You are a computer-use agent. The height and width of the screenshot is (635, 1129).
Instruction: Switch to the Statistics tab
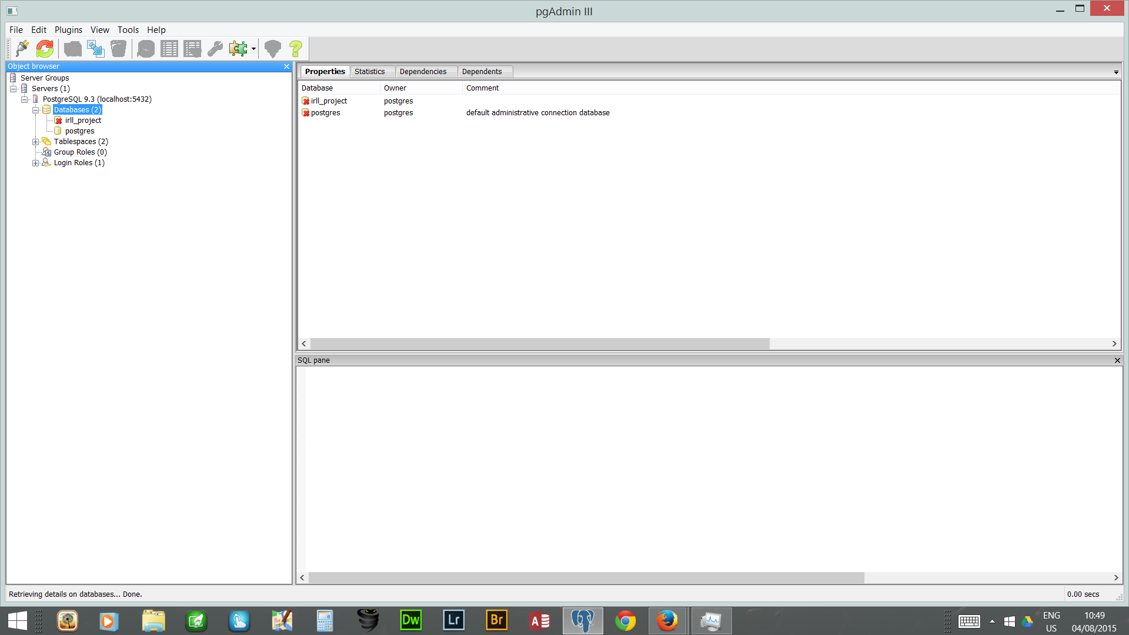369,72
